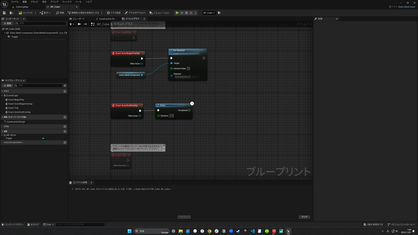This screenshot has width=418, height=235.
Task: Click the Windows Start button on taskbar
Action: pyautogui.click(x=129, y=231)
